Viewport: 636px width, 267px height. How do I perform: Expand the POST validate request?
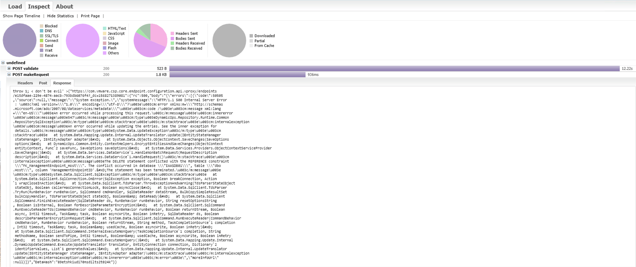[9, 68]
